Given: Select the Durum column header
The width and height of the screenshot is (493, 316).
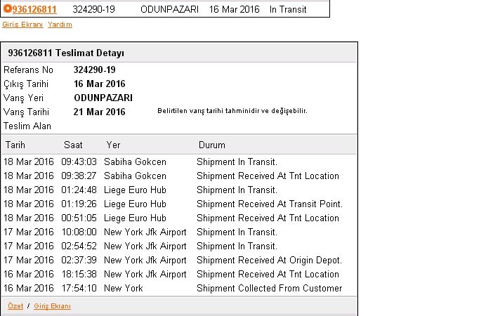Looking at the screenshot, I should [212, 145].
